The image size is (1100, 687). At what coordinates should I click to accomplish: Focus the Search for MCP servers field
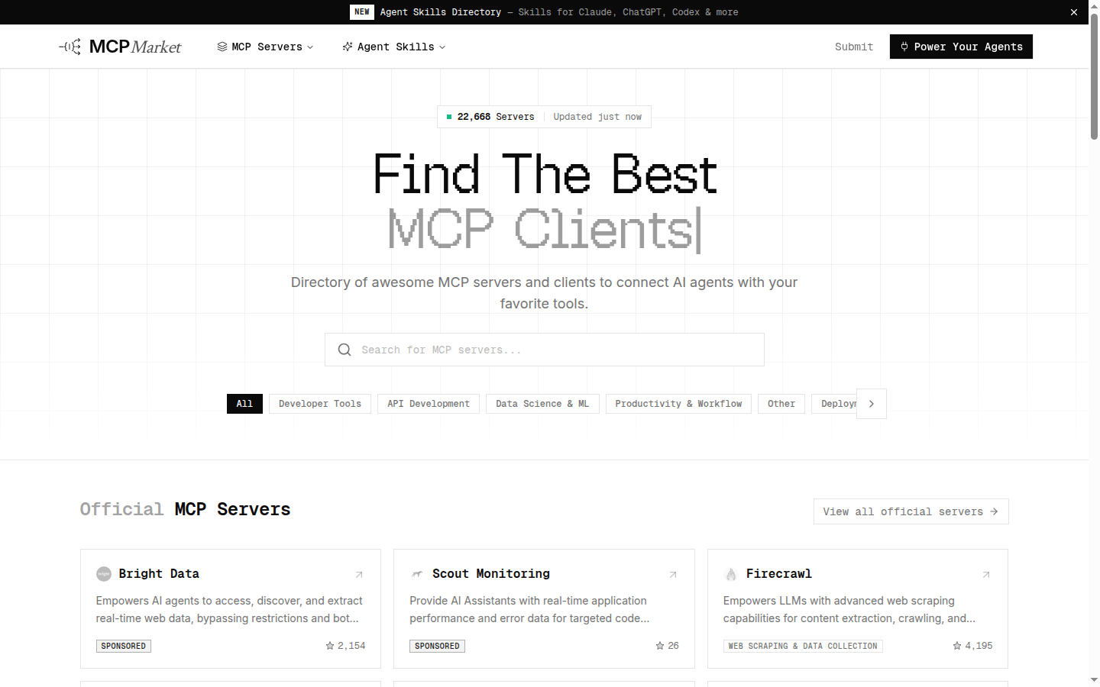[x=558, y=350]
